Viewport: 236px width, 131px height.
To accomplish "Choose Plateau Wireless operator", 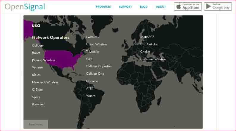I will [x=43, y=60].
